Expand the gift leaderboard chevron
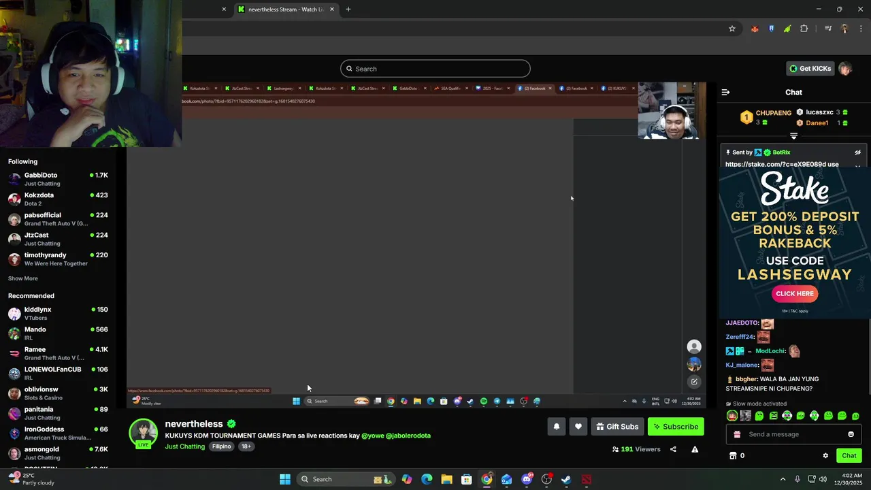Viewport: 871px width, 490px height. pyautogui.click(x=793, y=135)
